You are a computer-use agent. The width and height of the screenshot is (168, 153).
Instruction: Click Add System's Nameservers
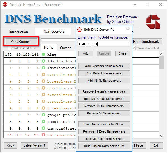104,66
